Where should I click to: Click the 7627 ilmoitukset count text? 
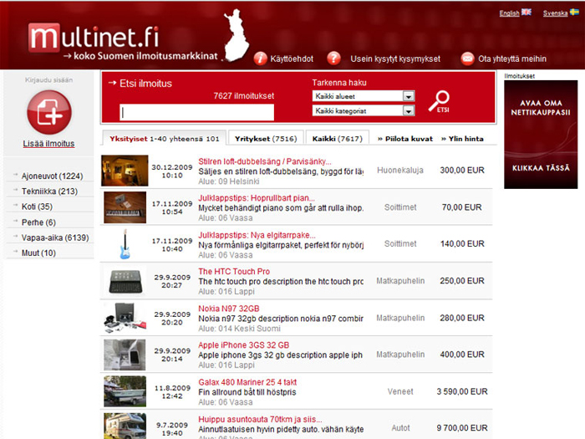[244, 96]
